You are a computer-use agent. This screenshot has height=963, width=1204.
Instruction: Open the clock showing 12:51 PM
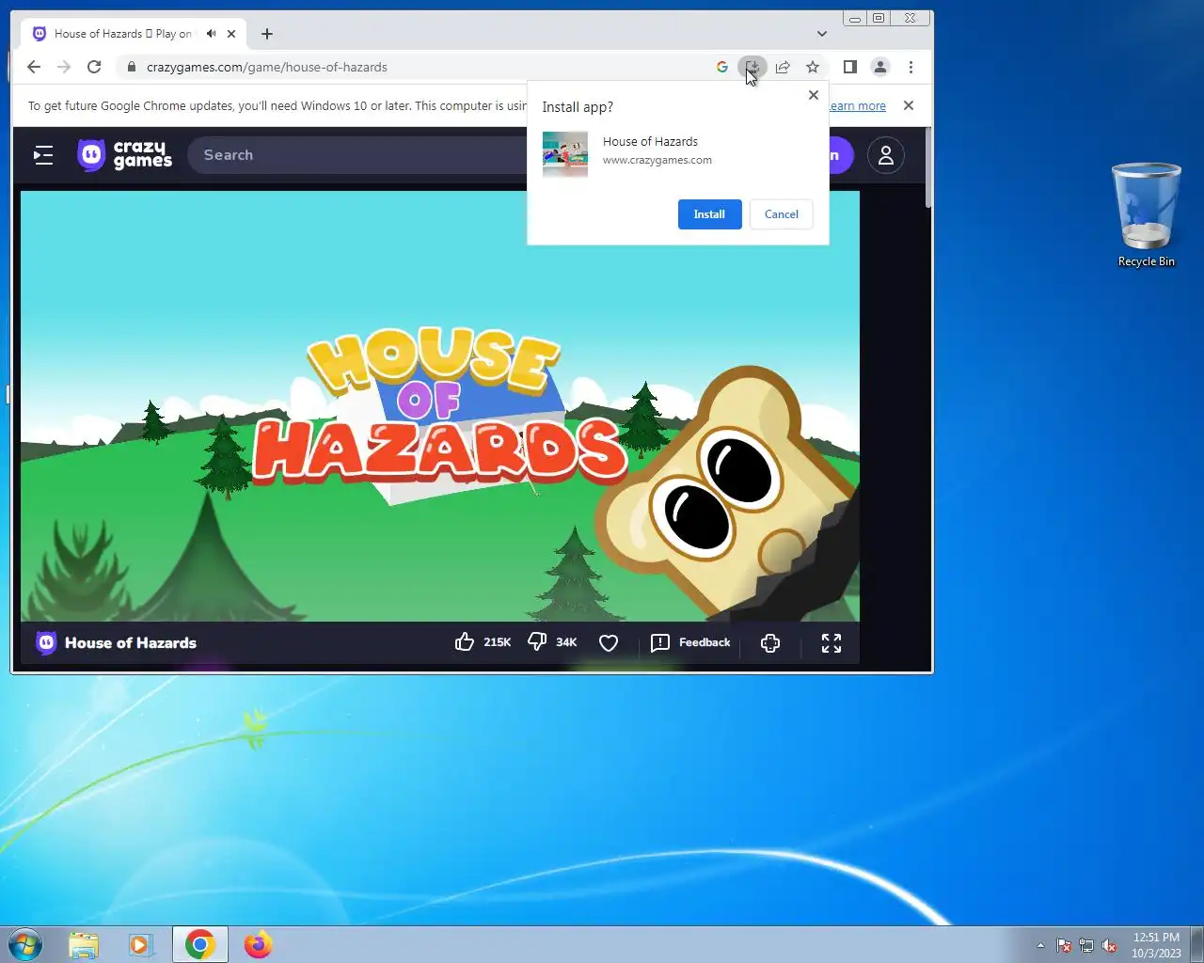(x=1156, y=945)
